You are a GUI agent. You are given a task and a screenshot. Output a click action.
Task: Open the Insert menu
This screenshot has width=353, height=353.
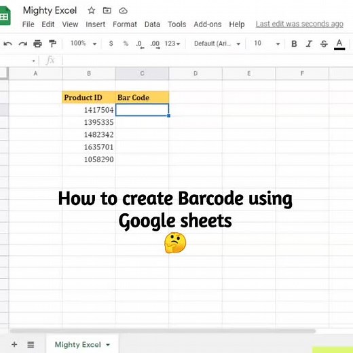pos(95,24)
